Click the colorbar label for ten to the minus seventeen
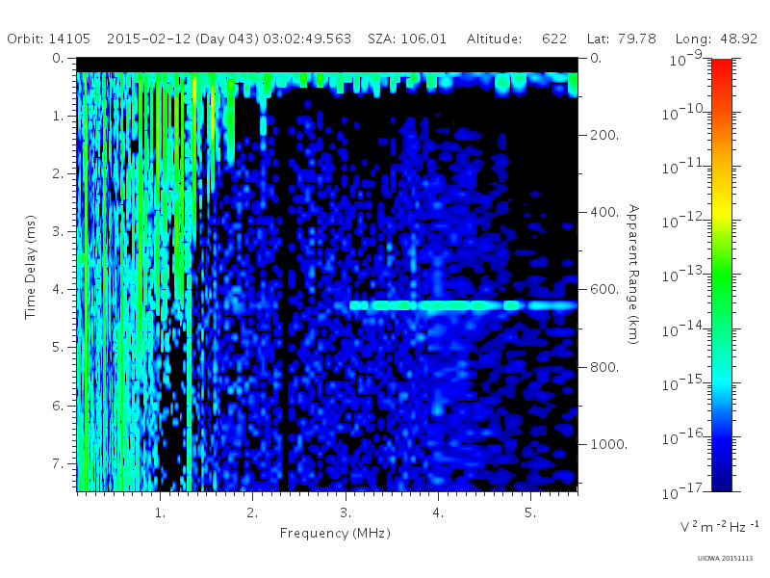 (x=683, y=491)
